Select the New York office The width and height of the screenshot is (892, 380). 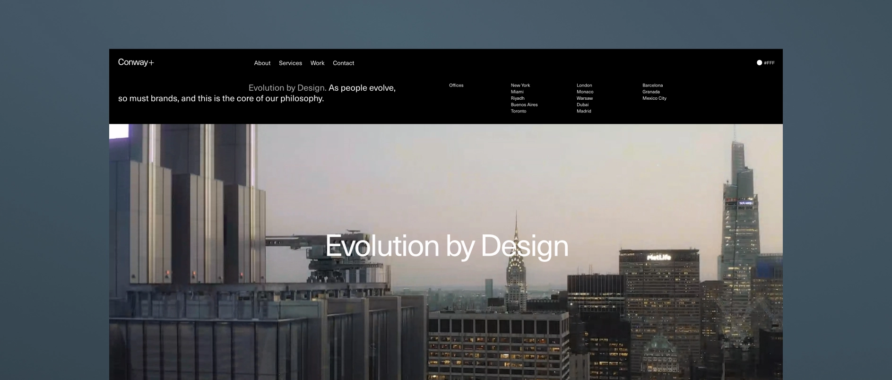point(520,86)
